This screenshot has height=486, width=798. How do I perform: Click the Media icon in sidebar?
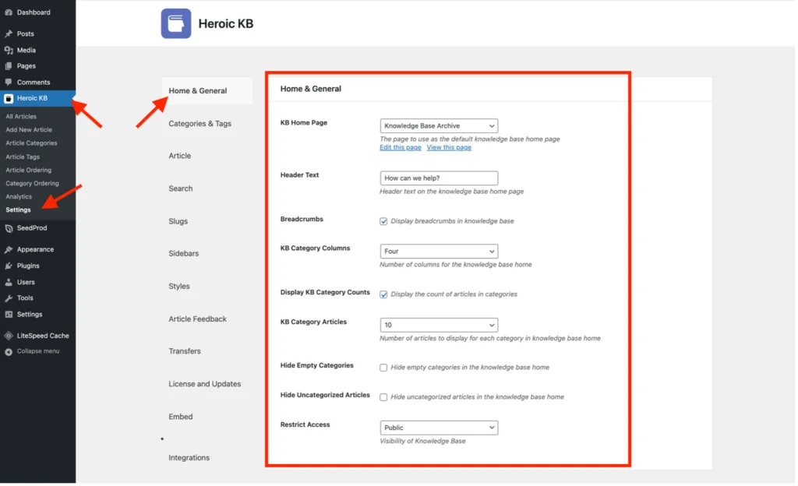[9, 51]
